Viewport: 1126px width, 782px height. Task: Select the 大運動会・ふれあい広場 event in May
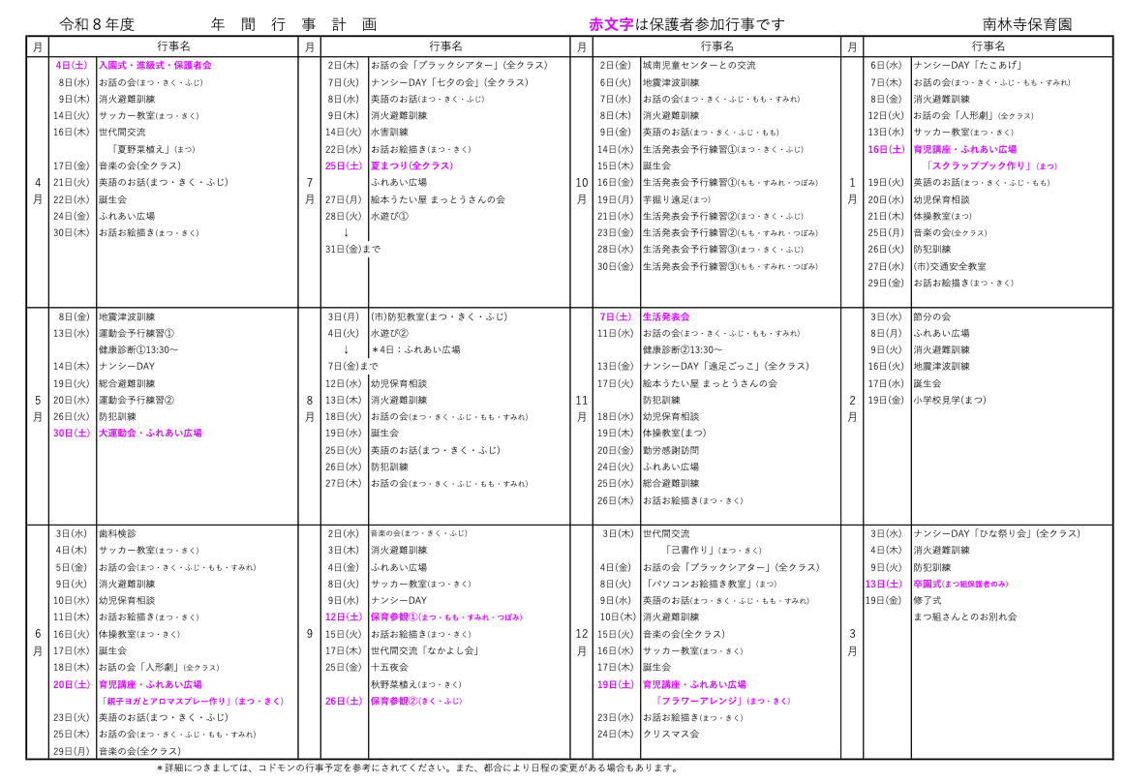[x=150, y=434]
